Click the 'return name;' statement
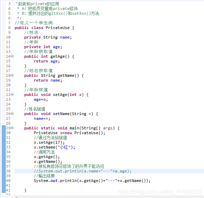The width and height of the screenshot is (204, 198). click(48, 80)
